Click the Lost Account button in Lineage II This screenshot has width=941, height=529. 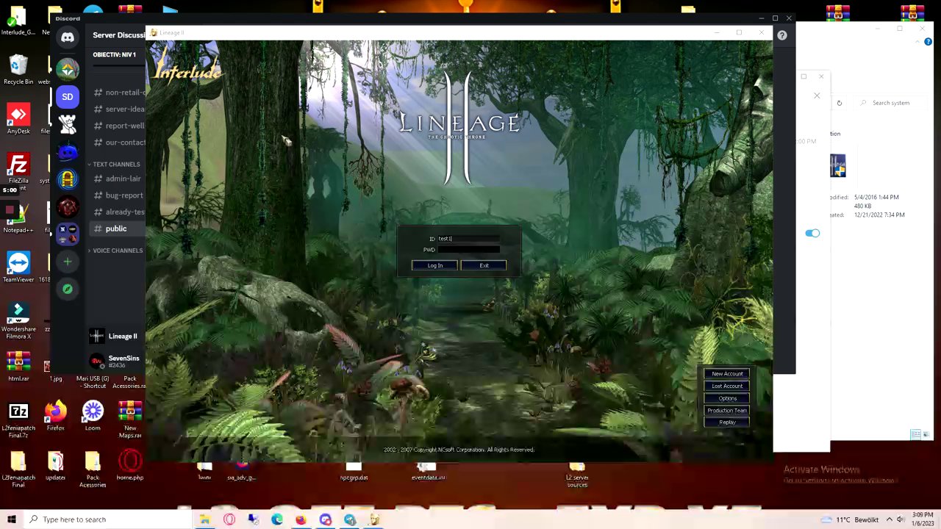727,386
